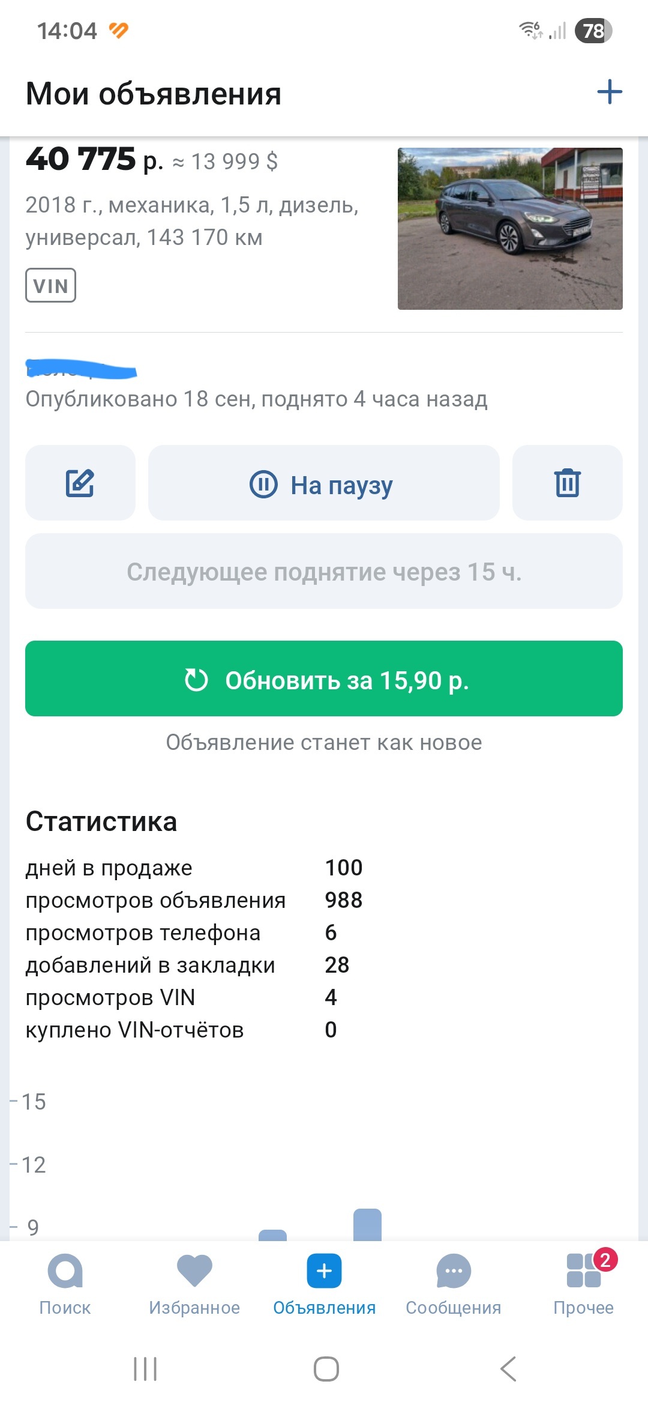Open Android recent apps button
Viewport: 648px width, 1405px height.
(x=145, y=1368)
